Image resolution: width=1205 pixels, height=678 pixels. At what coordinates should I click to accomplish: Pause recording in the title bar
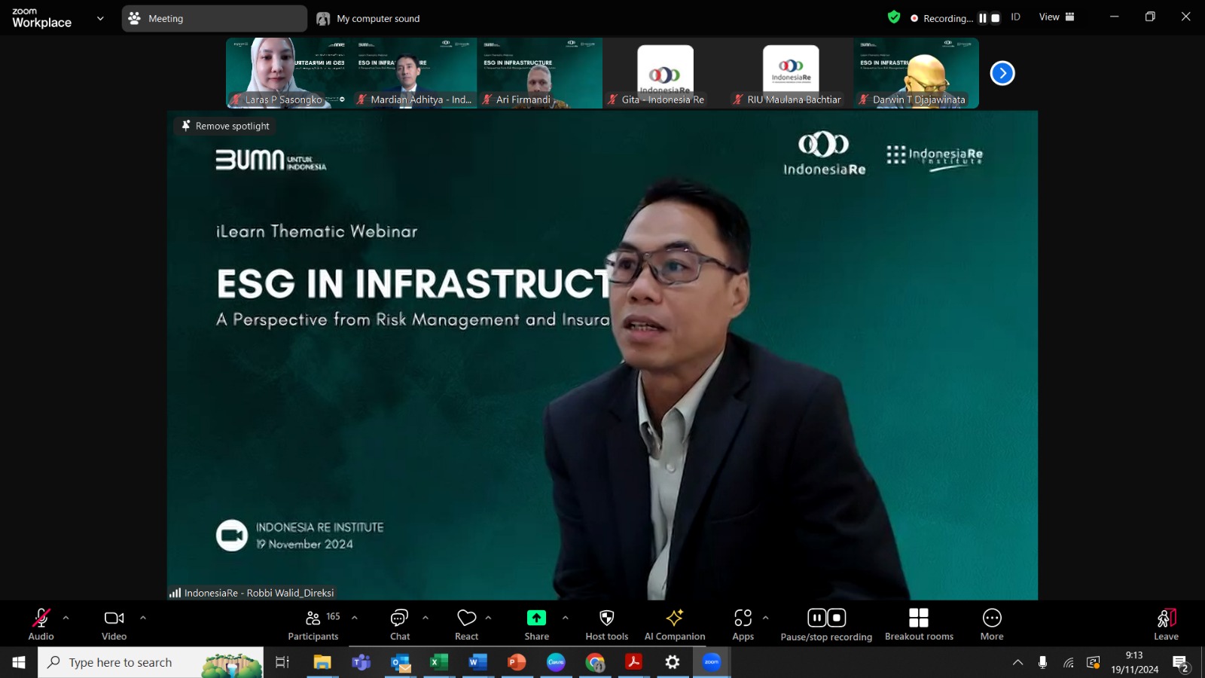click(983, 18)
